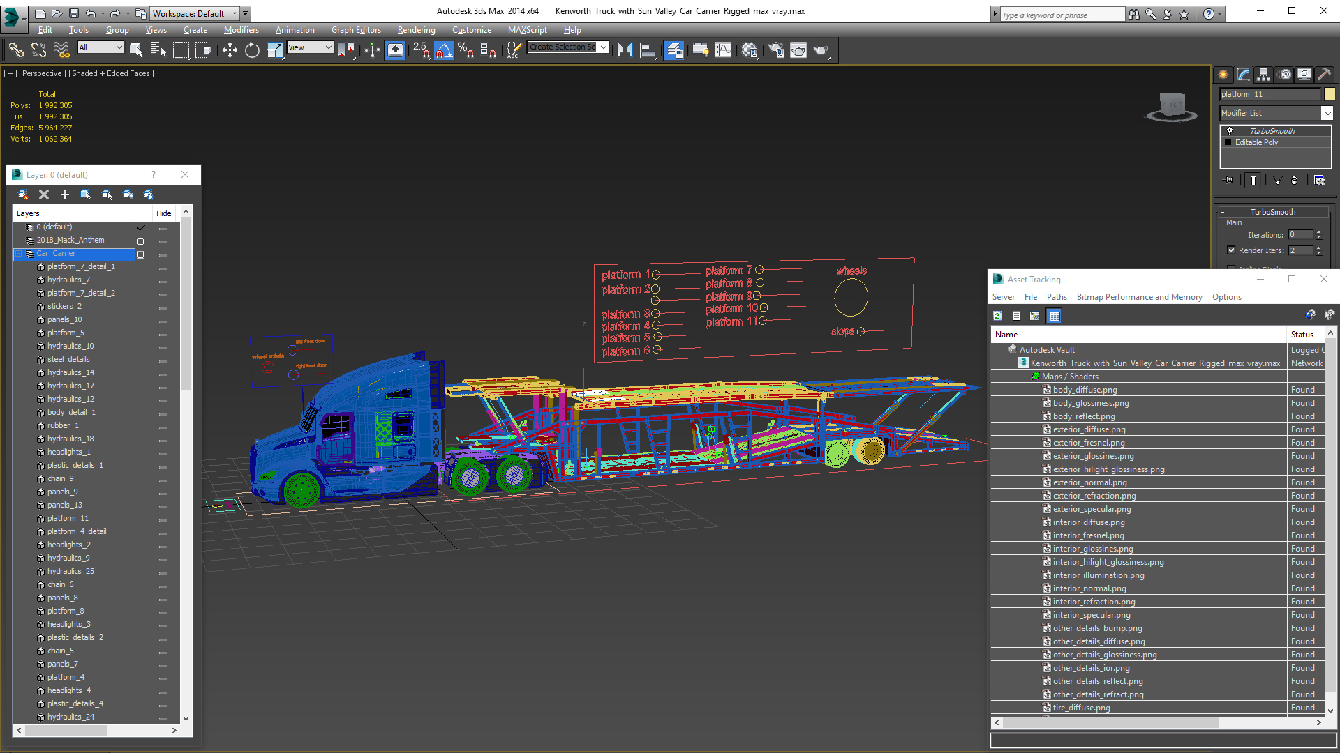Activate Select and Scale tool

point(275,50)
